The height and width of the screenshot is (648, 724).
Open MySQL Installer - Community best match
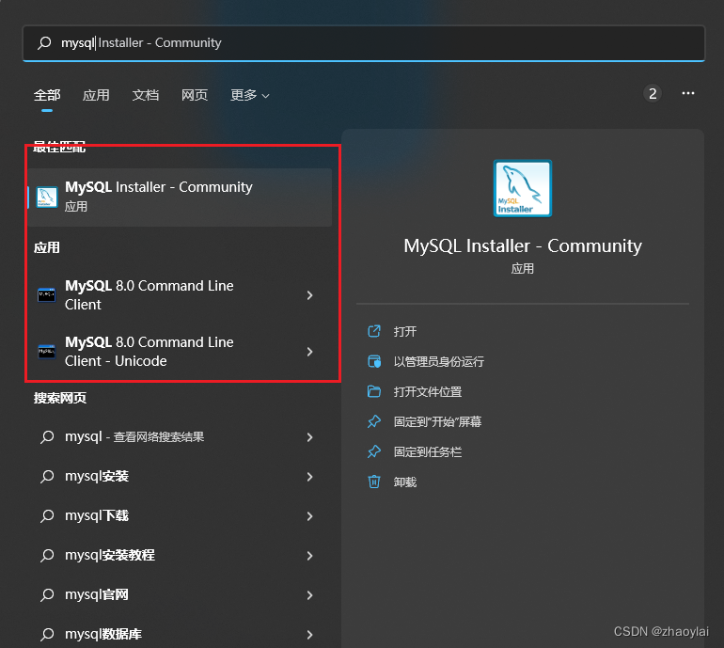point(181,198)
